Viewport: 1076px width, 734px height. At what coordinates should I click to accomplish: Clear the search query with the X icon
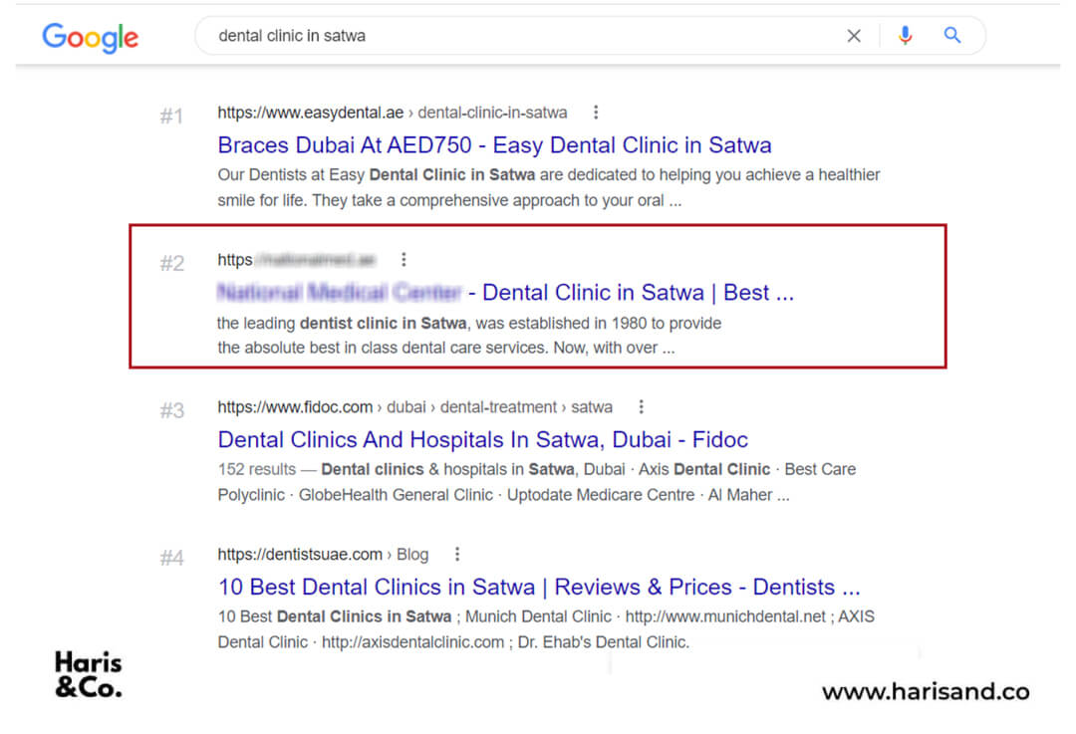coord(854,36)
